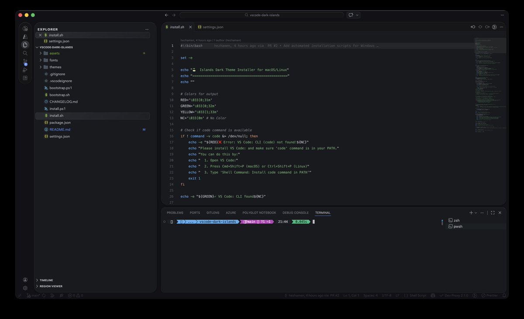Image resolution: width=524 pixels, height=319 pixels.
Task: Open the AZURE panel tab
Action: pyautogui.click(x=231, y=213)
